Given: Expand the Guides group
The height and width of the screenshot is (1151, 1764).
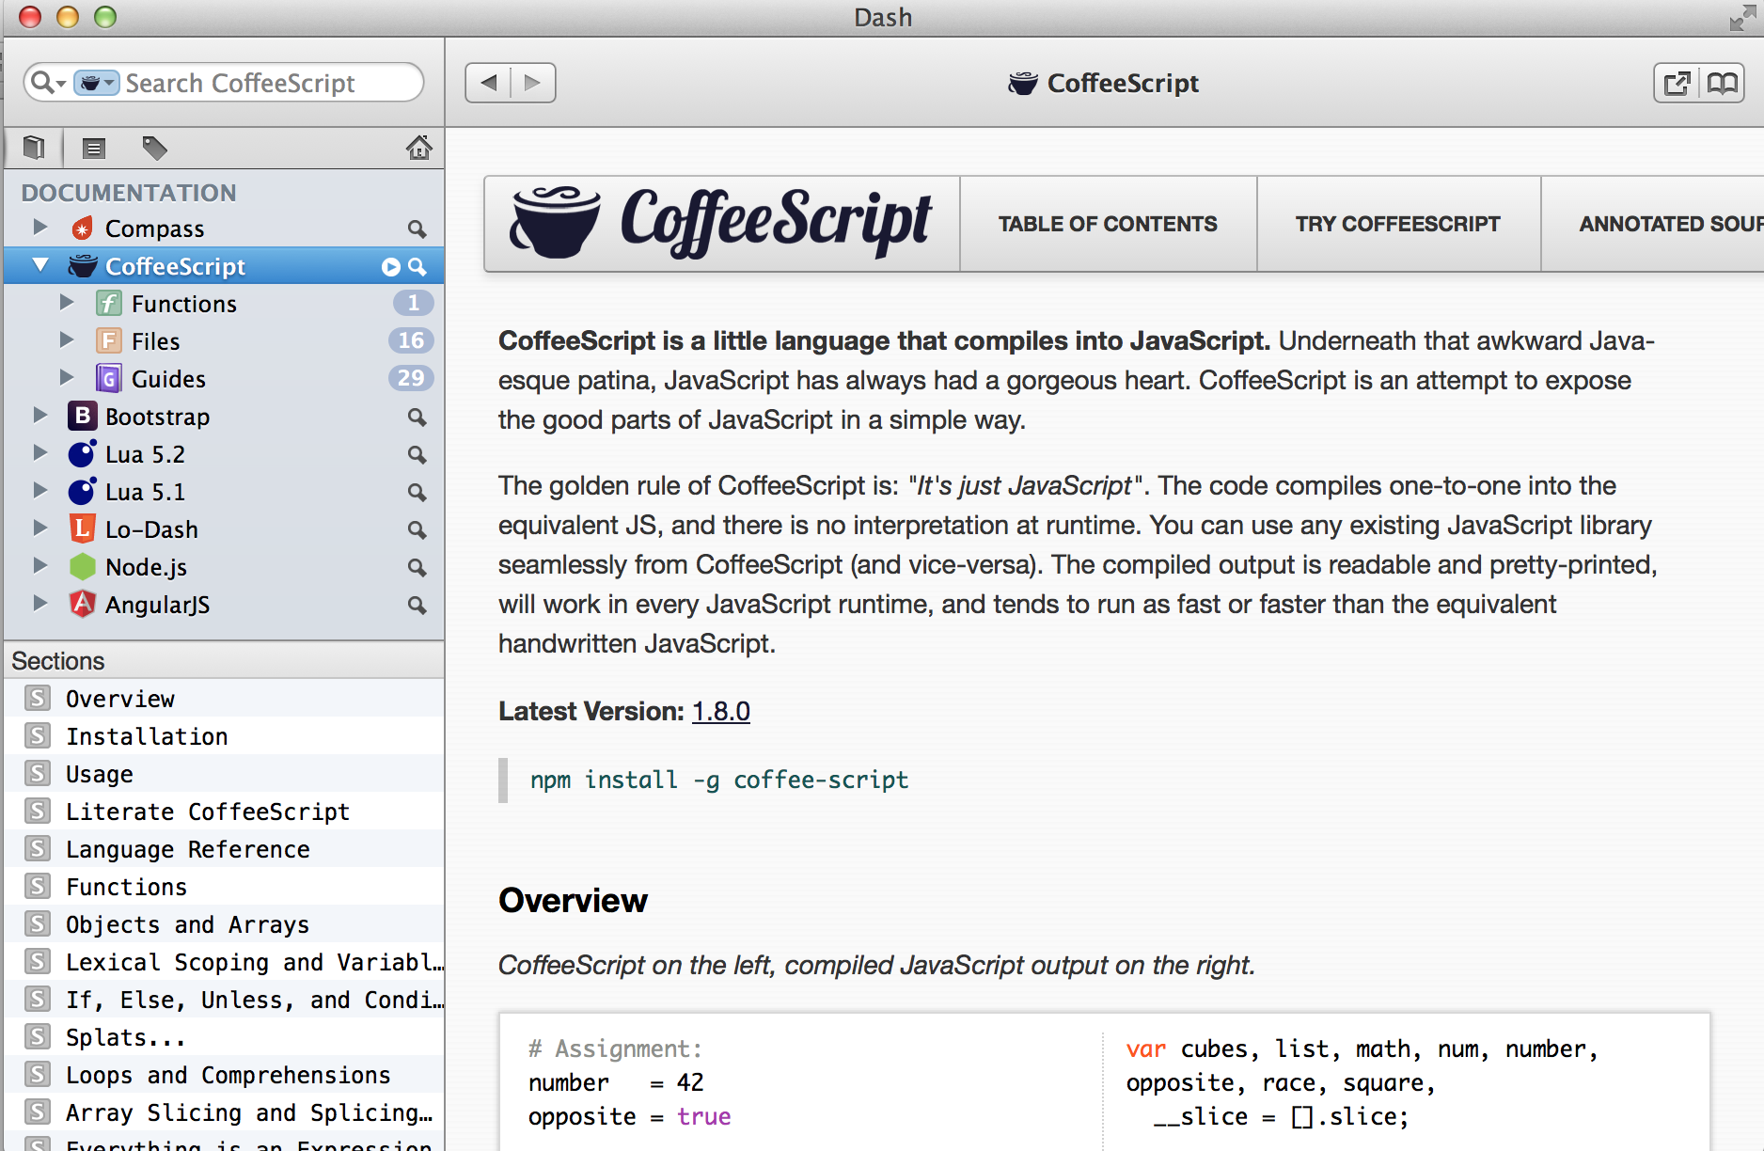Looking at the screenshot, I should point(66,377).
